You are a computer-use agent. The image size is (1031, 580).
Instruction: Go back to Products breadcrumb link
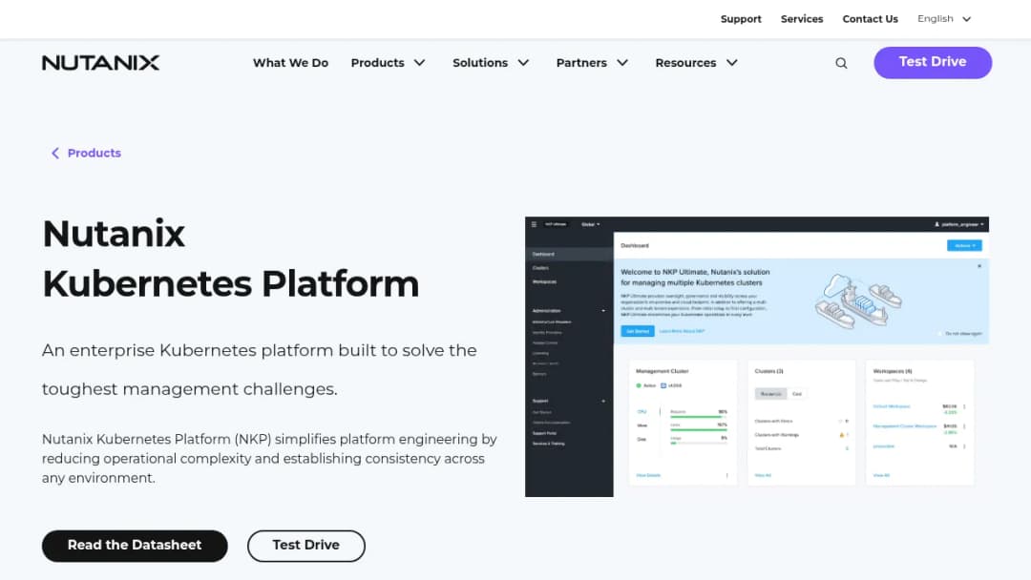94,153
